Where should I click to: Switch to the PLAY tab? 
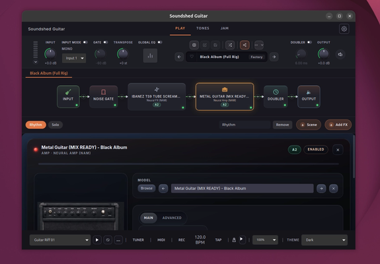pyautogui.click(x=180, y=28)
